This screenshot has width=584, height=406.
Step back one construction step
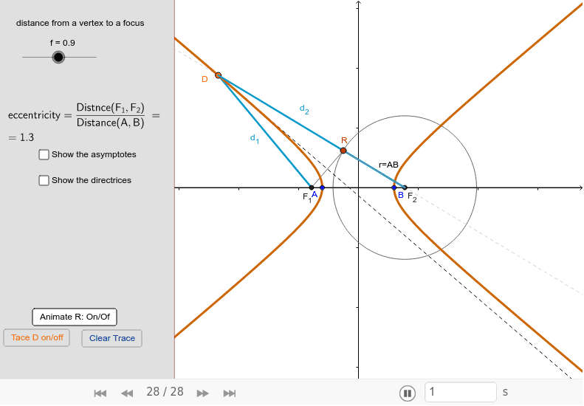tap(127, 393)
